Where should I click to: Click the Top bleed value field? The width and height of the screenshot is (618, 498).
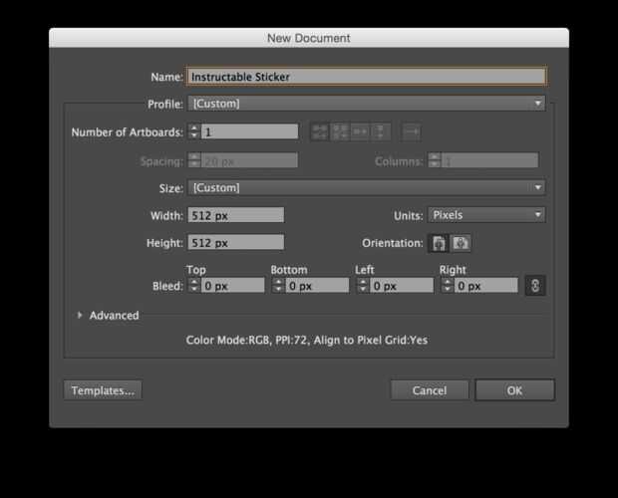[x=233, y=286]
